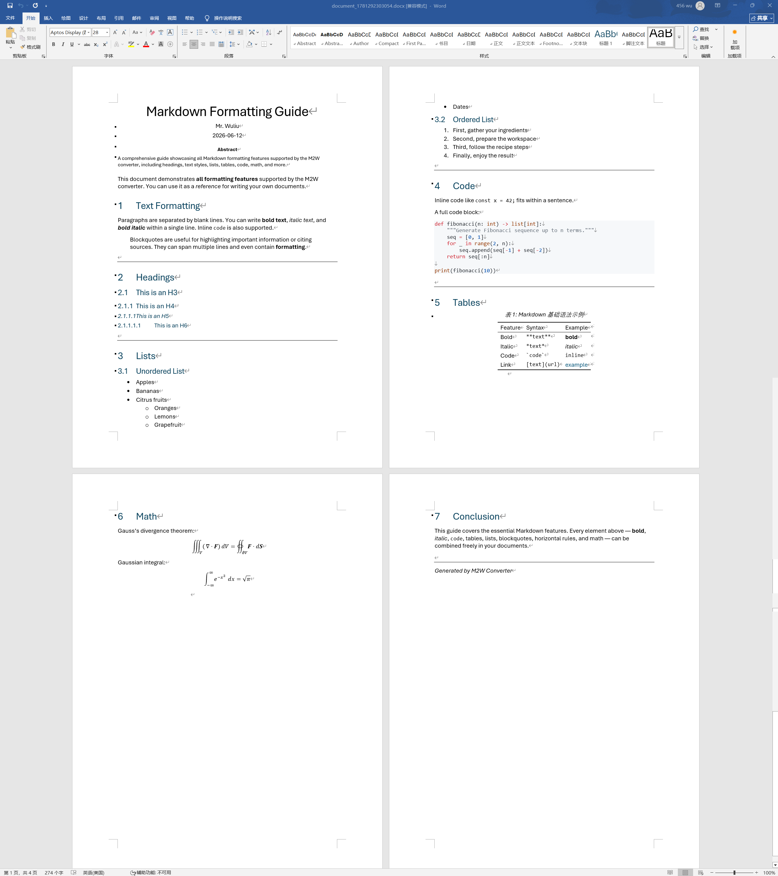778x876 pixels.
Task: Open the Paragraph dialog launcher
Action: tap(284, 56)
